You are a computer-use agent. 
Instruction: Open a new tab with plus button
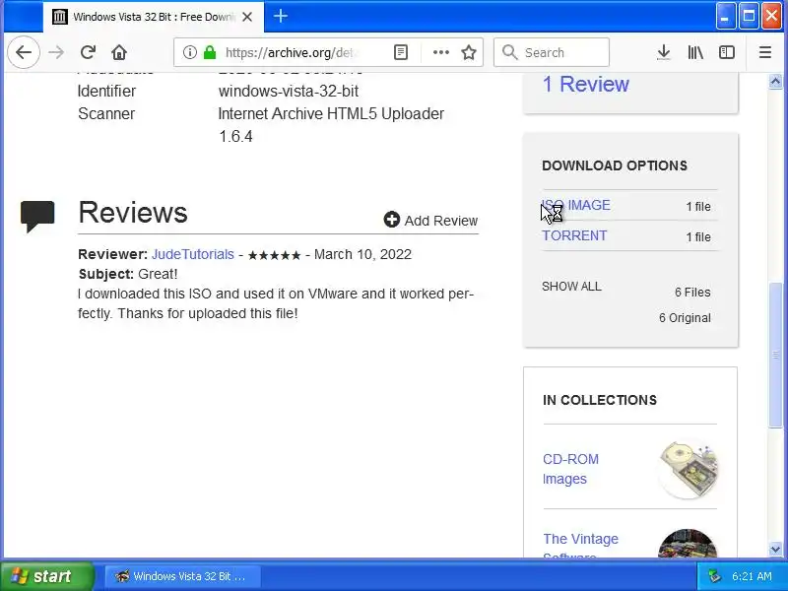(x=281, y=17)
